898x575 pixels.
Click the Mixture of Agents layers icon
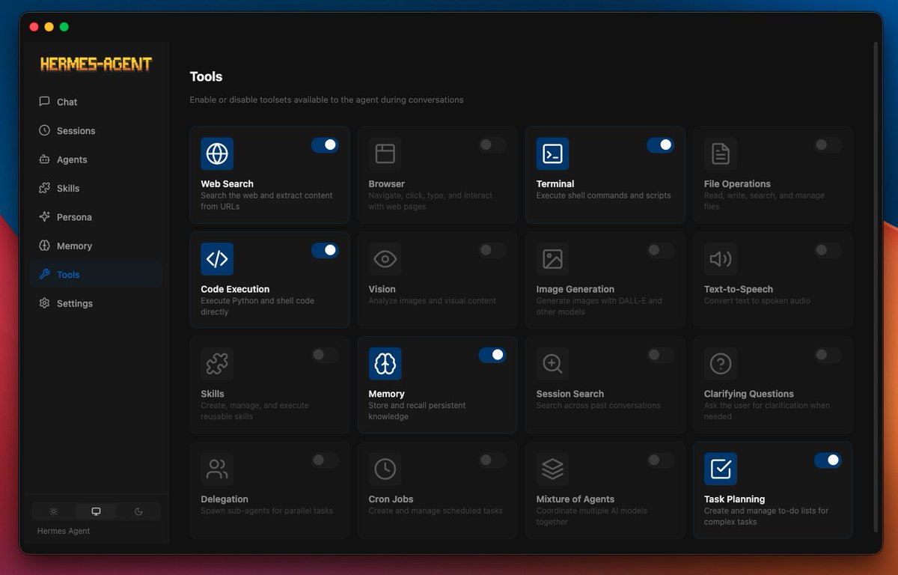tap(552, 469)
